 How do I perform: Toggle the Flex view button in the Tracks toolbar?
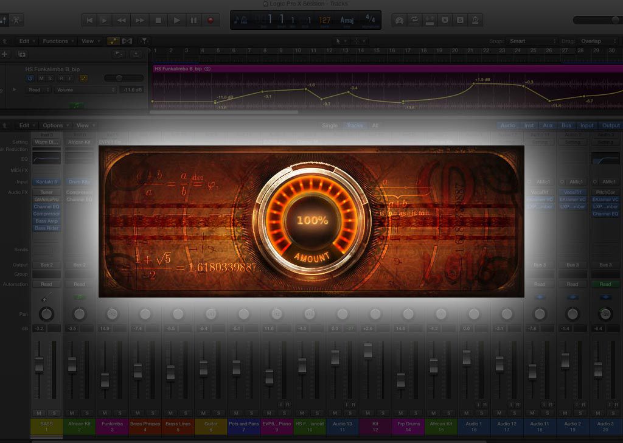(x=127, y=41)
